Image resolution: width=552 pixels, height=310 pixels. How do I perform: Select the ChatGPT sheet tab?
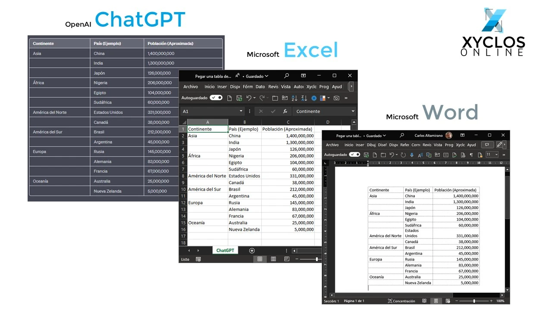[x=225, y=251]
